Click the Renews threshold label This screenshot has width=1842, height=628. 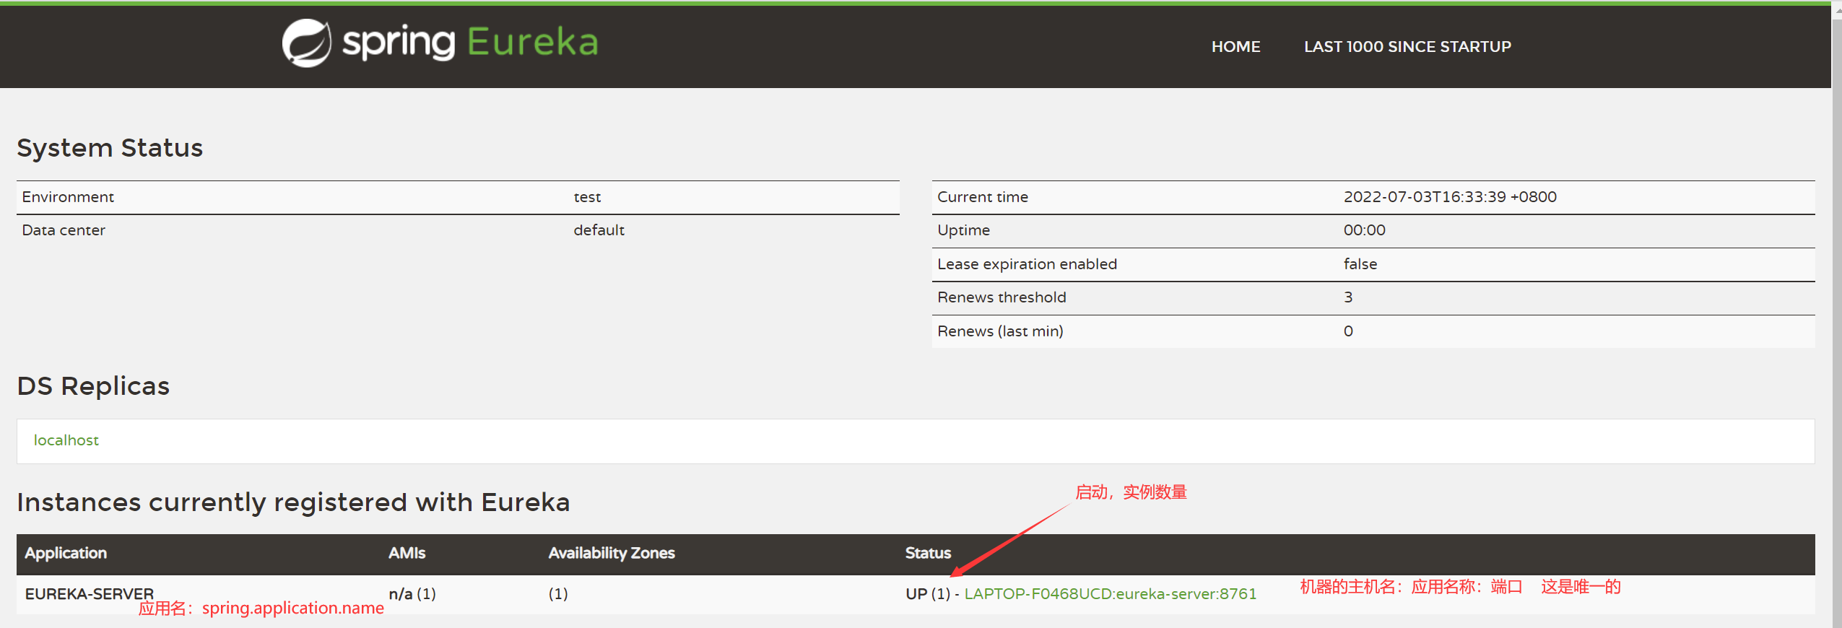click(x=1002, y=297)
